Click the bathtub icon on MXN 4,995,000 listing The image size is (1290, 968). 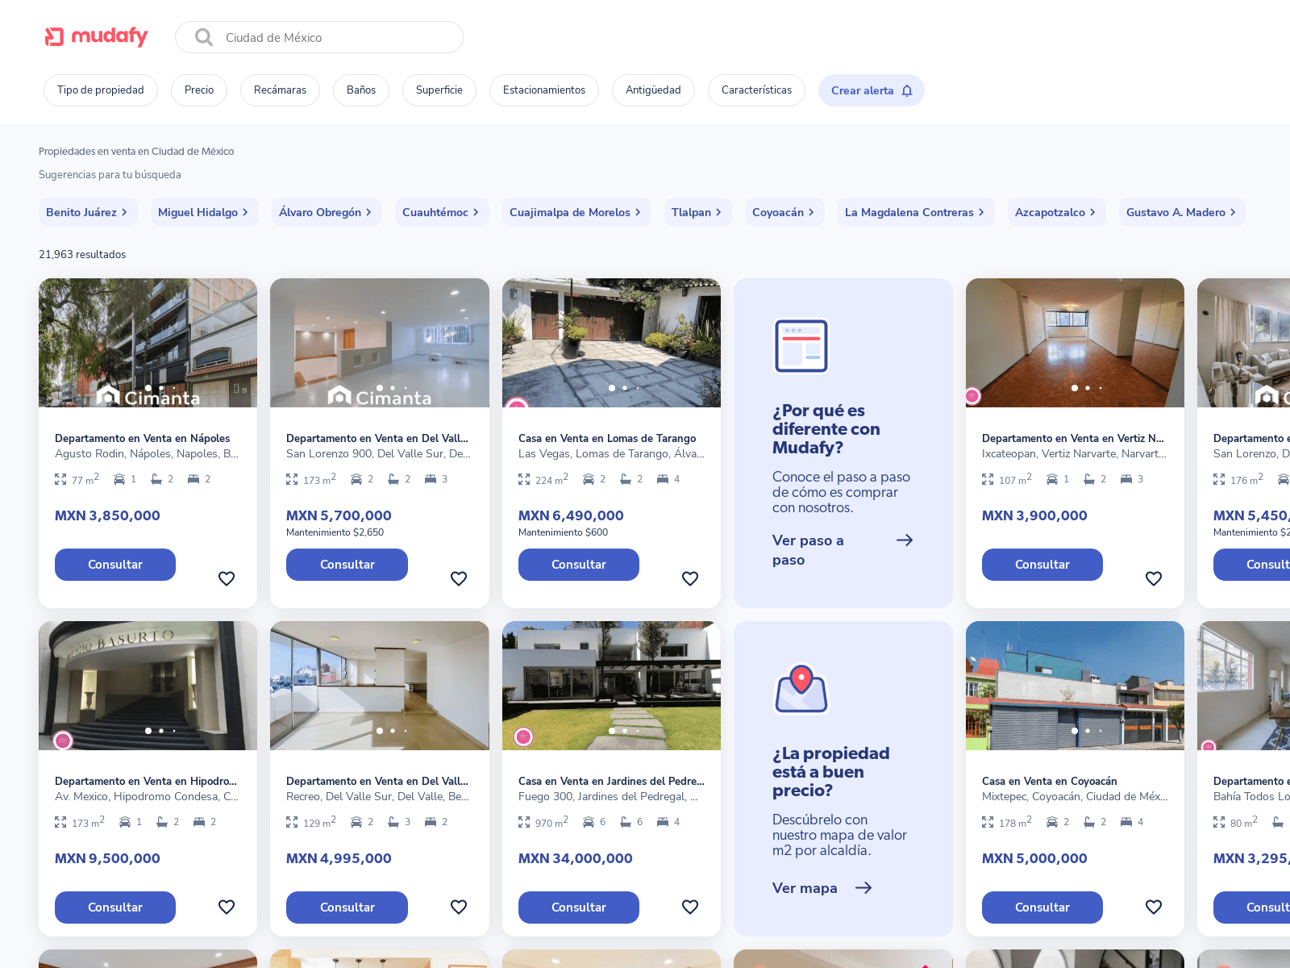[x=393, y=822]
